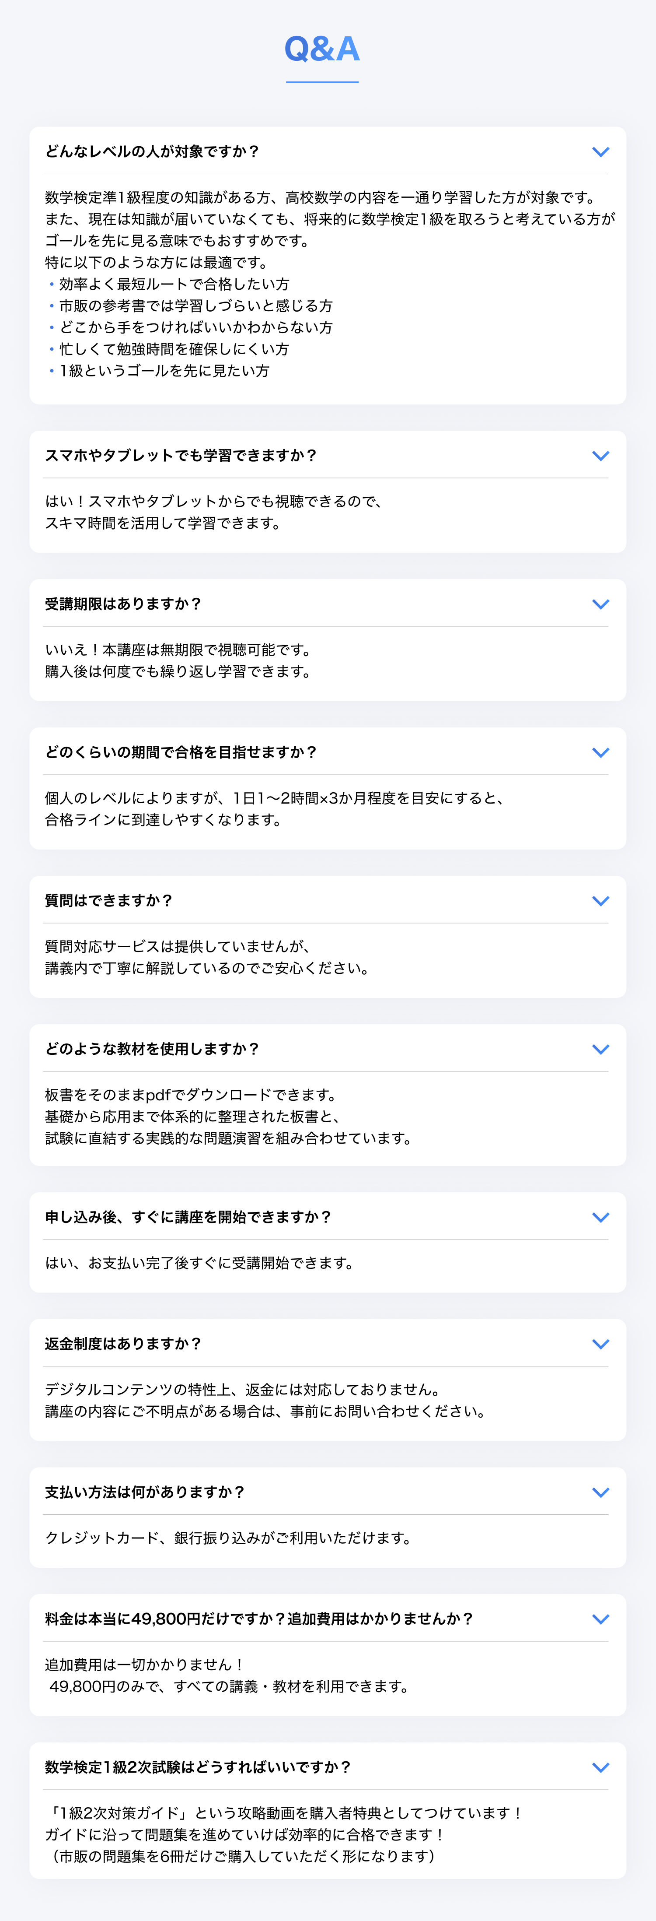Click the Q&A page heading
The image size is (656, 1921).
coord(322,49)
